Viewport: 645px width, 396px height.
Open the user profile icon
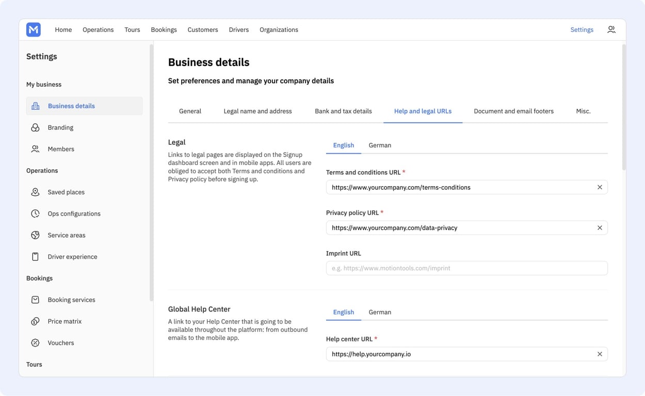611,29
